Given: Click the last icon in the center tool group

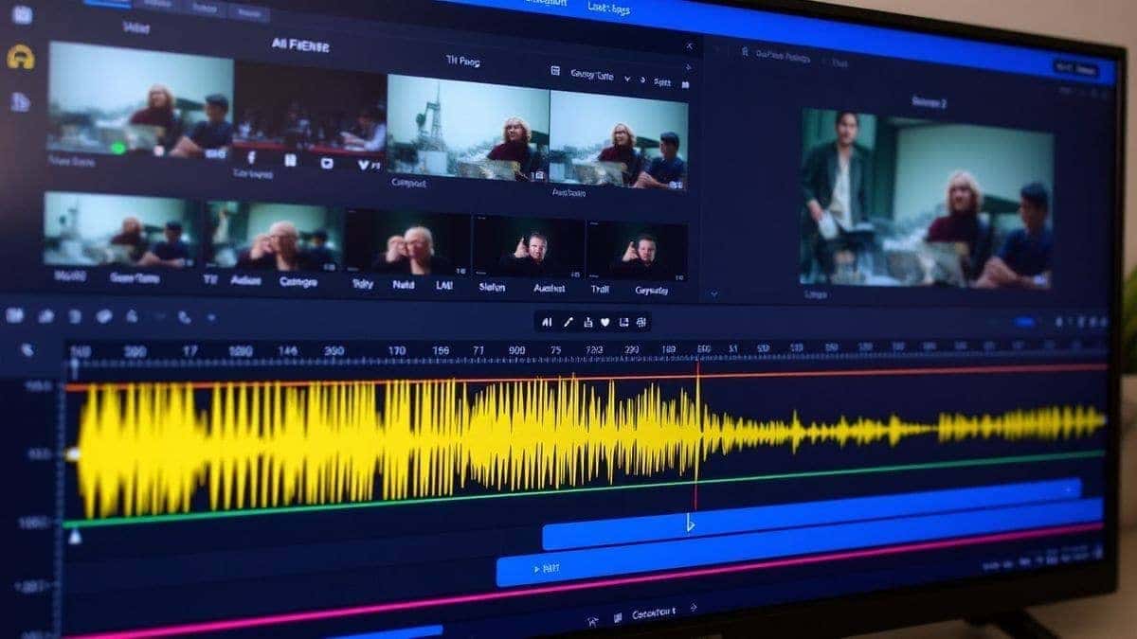Looking at the screenshot, I should point(641,323).
